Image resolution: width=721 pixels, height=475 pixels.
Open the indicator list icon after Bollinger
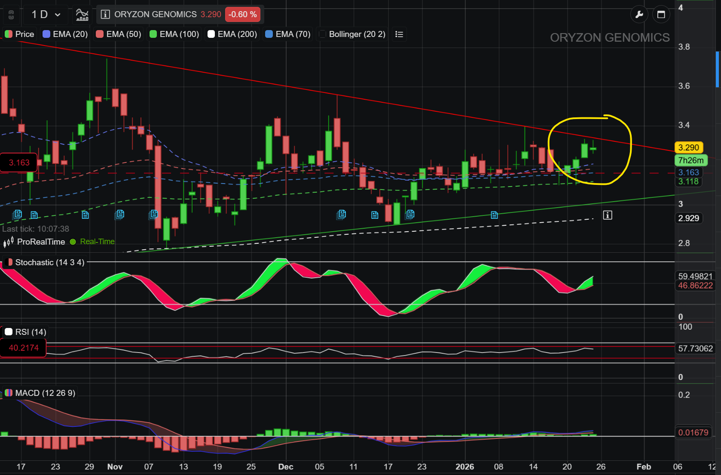[x=399, y=34]
